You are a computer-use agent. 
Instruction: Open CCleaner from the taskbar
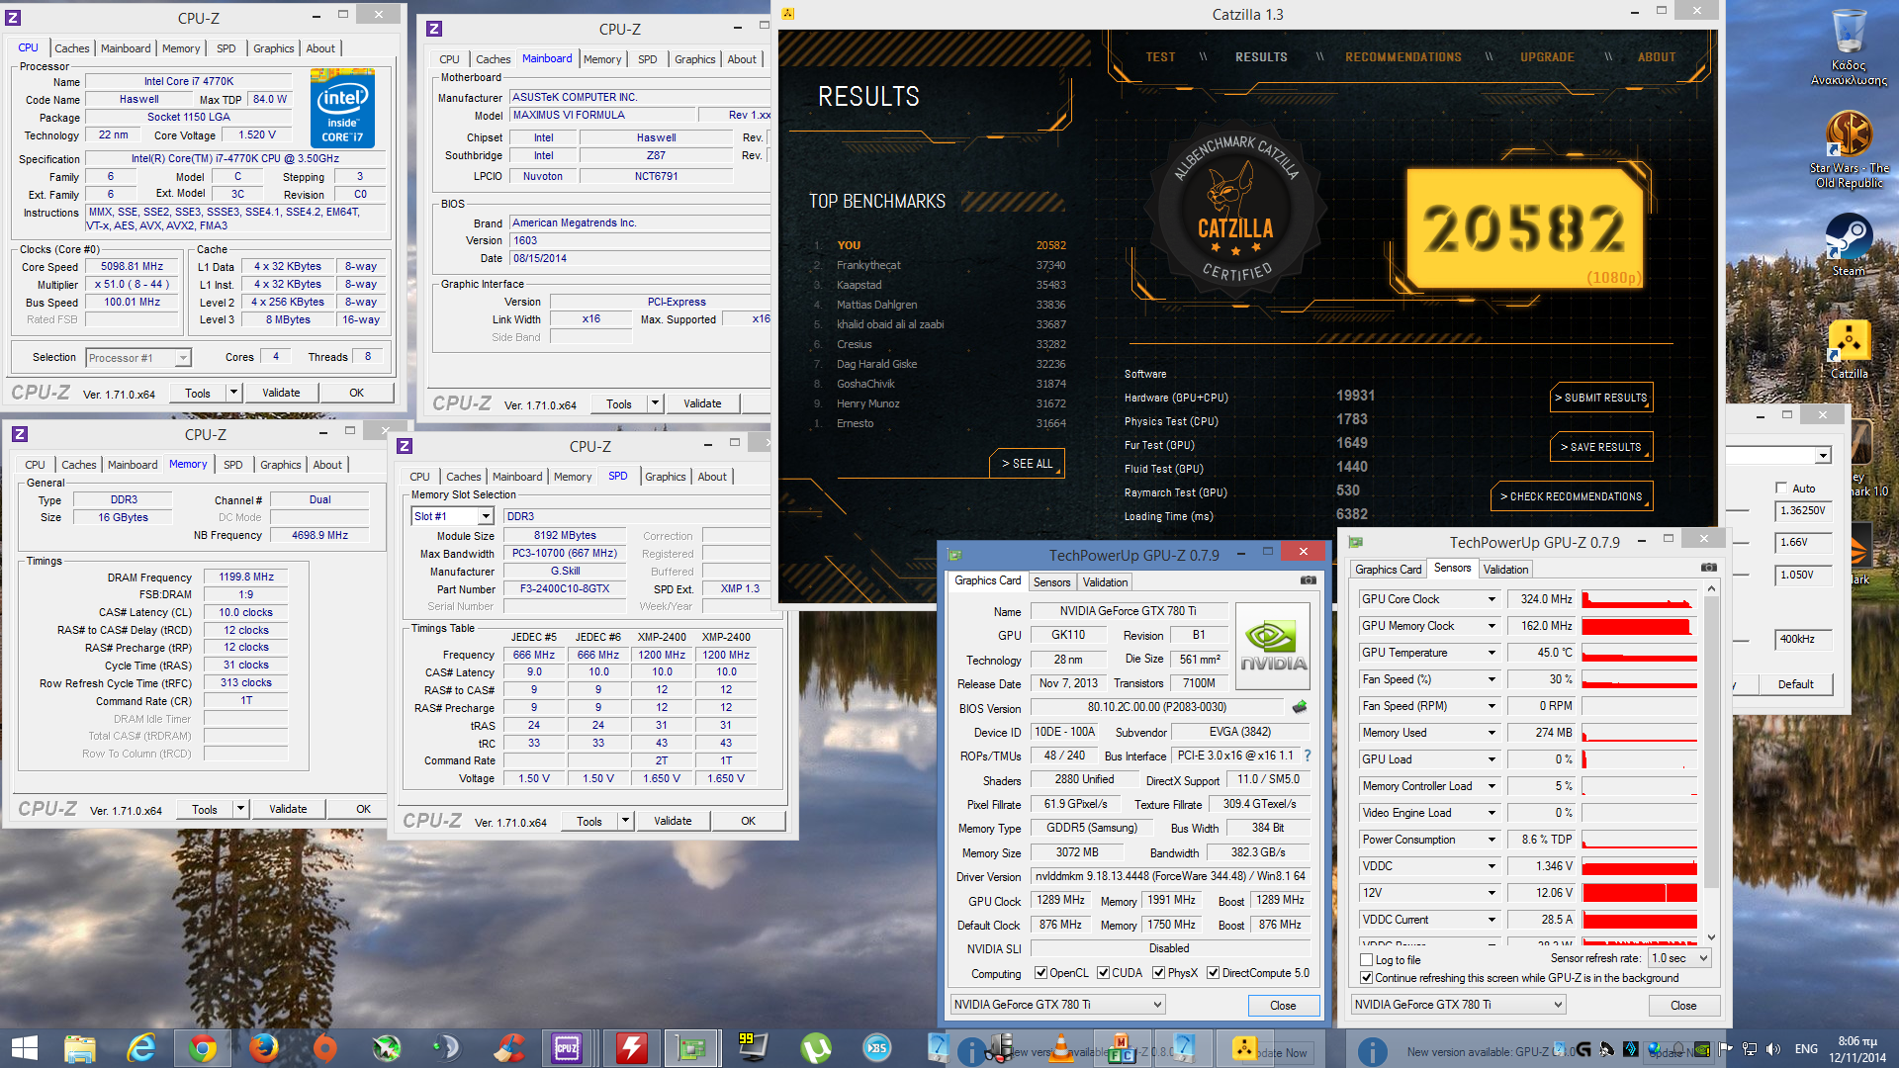509,1048
